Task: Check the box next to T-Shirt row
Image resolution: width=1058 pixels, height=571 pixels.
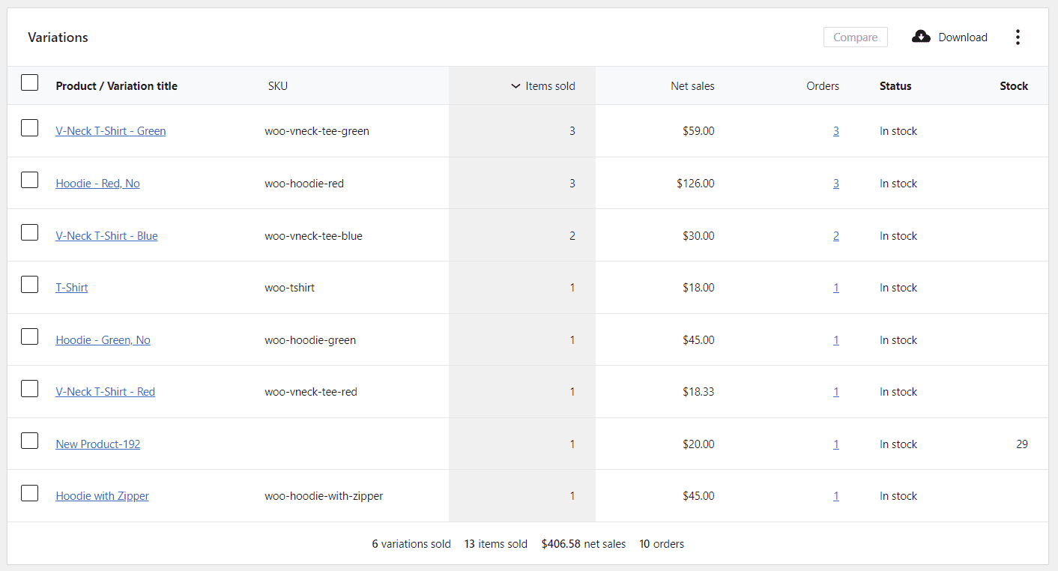Action: coord(29,284)
